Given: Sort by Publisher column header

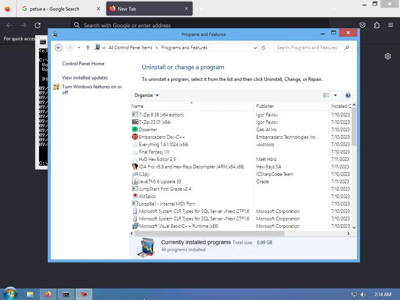Looking at the screenshot, I should pos(291,106).
